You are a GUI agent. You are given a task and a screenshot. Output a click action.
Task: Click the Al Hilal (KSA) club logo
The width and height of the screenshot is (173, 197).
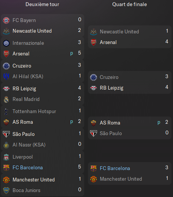click(x=6, y=77)
